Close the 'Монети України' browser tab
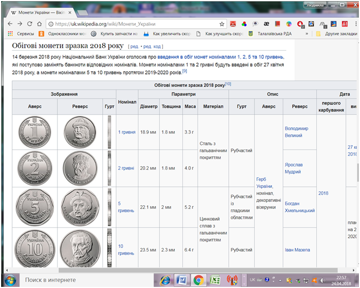The width and height of the screenshot is (360, 288). point(70,13)
